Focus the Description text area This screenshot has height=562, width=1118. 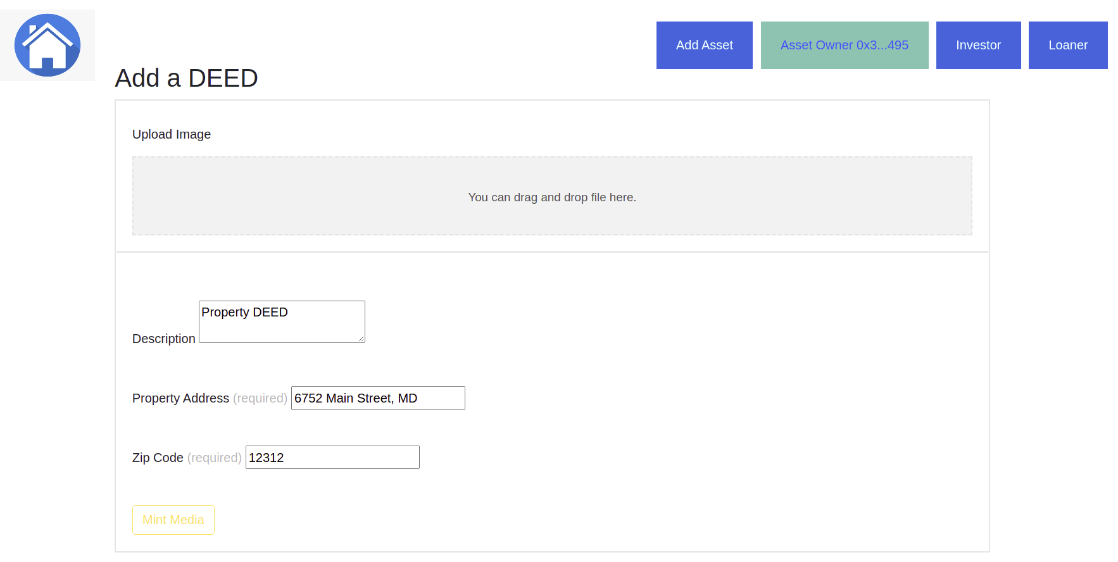pyautogui.click(x=282, y=322)
